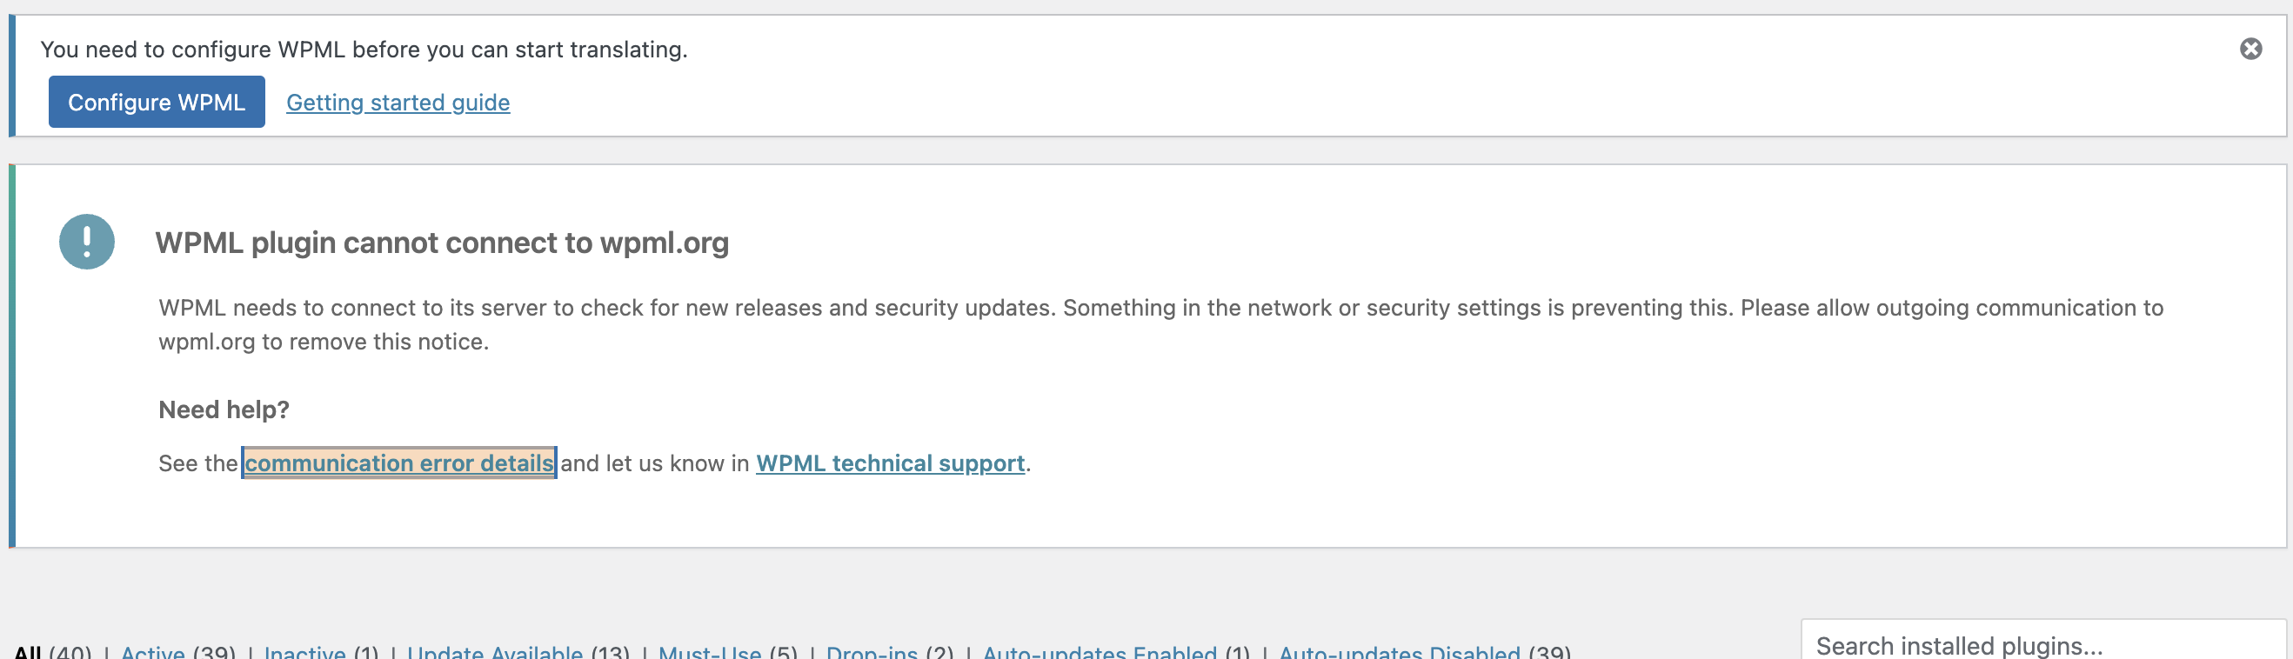Click the exclamation warning icon
The image size is (2293, 659).
(x=86, y=241)
